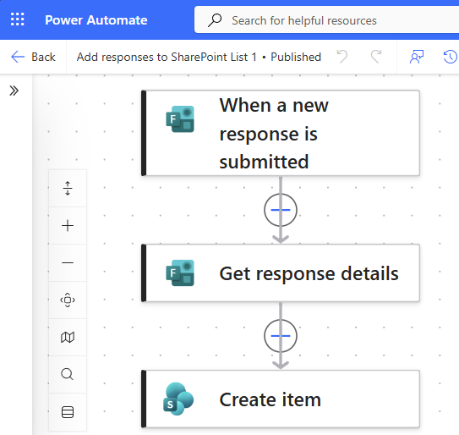Open version history clock icon
The width and height of the screenshot is (459, 435).
[451, 57]
